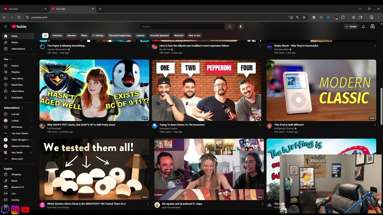Open the Doll Deranged channel link

54,128
